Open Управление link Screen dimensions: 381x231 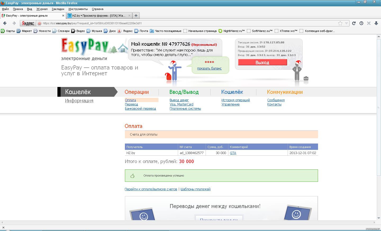tap(230, 104)
